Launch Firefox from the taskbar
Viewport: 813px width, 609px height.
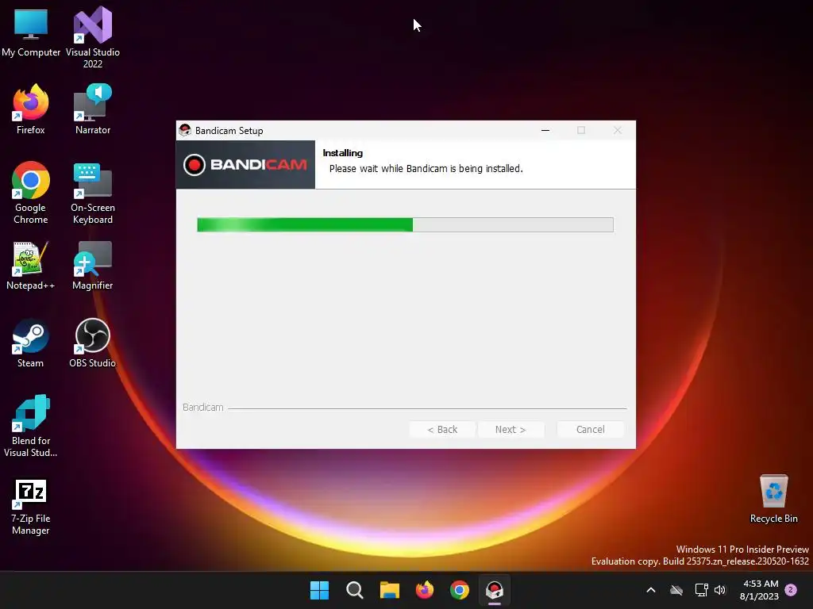tap(425, 590)
